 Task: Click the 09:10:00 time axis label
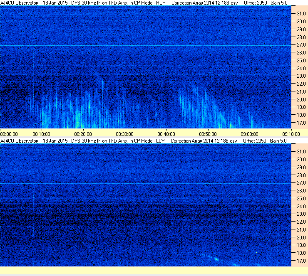(x=291, y=134)
